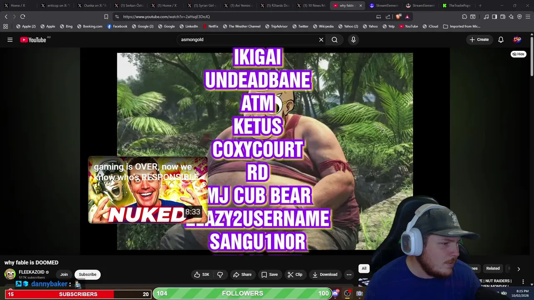Image resolution: width=534 pixels, height=300 pixels.
Task: Toggle the browser sidebar panel
Action: point(494,17)
